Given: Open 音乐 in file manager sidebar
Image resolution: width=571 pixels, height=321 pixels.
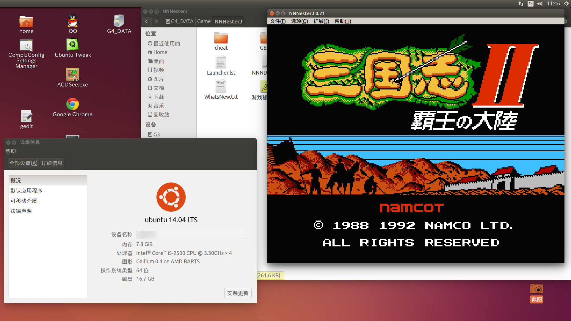Looking at the screenshot, I should [156, 106].
